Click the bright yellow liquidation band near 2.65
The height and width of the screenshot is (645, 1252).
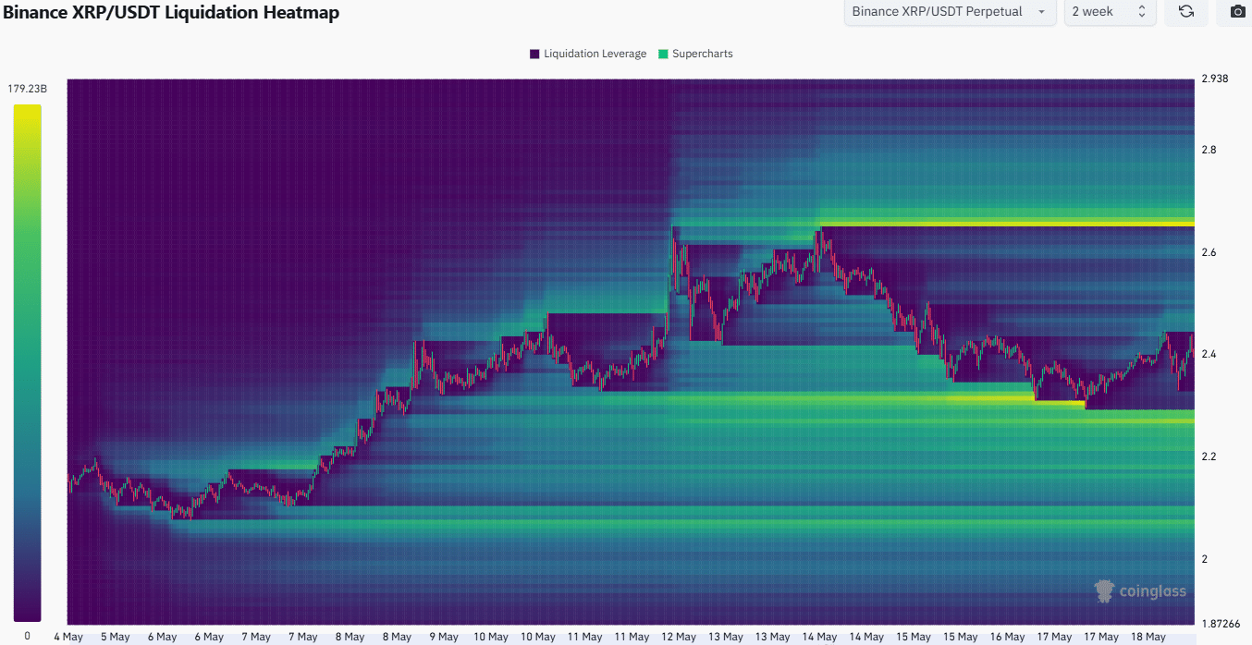(1005, 223)
